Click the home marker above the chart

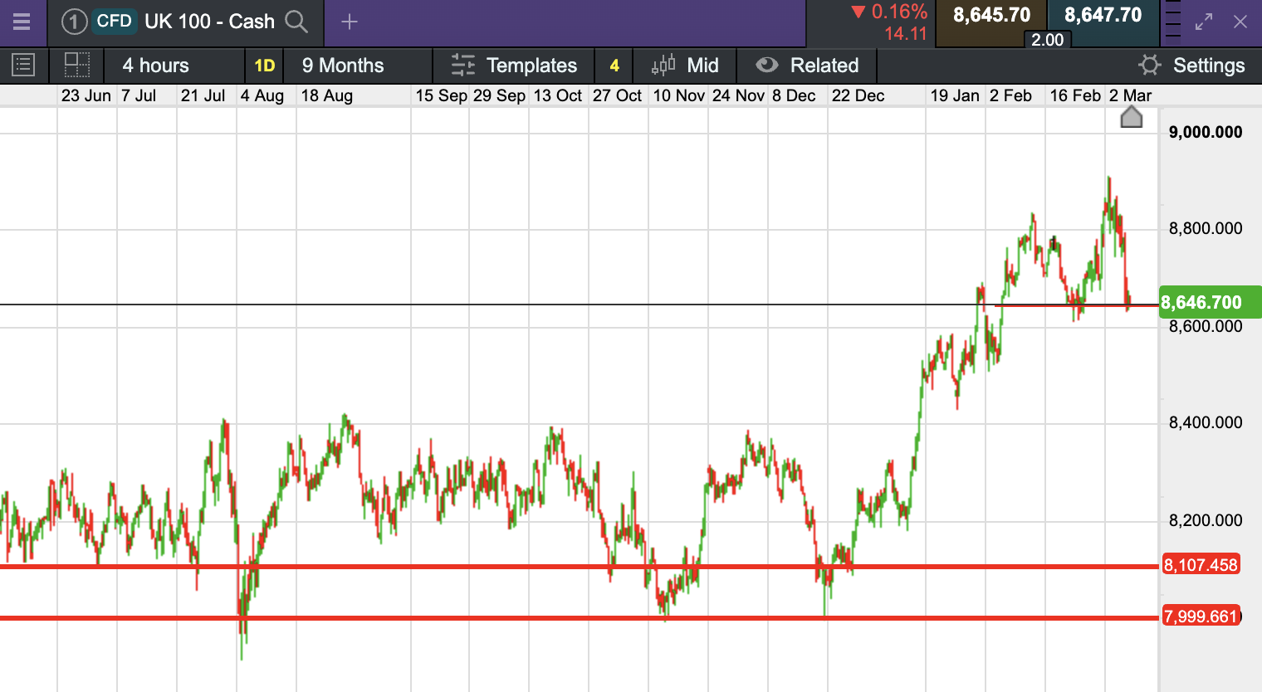(1132, 117)
